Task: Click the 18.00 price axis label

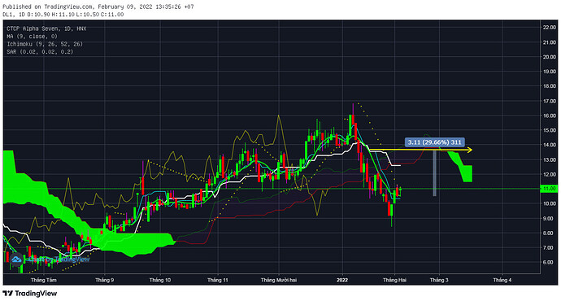Action: pyautogui.click(x=549, y=86)
